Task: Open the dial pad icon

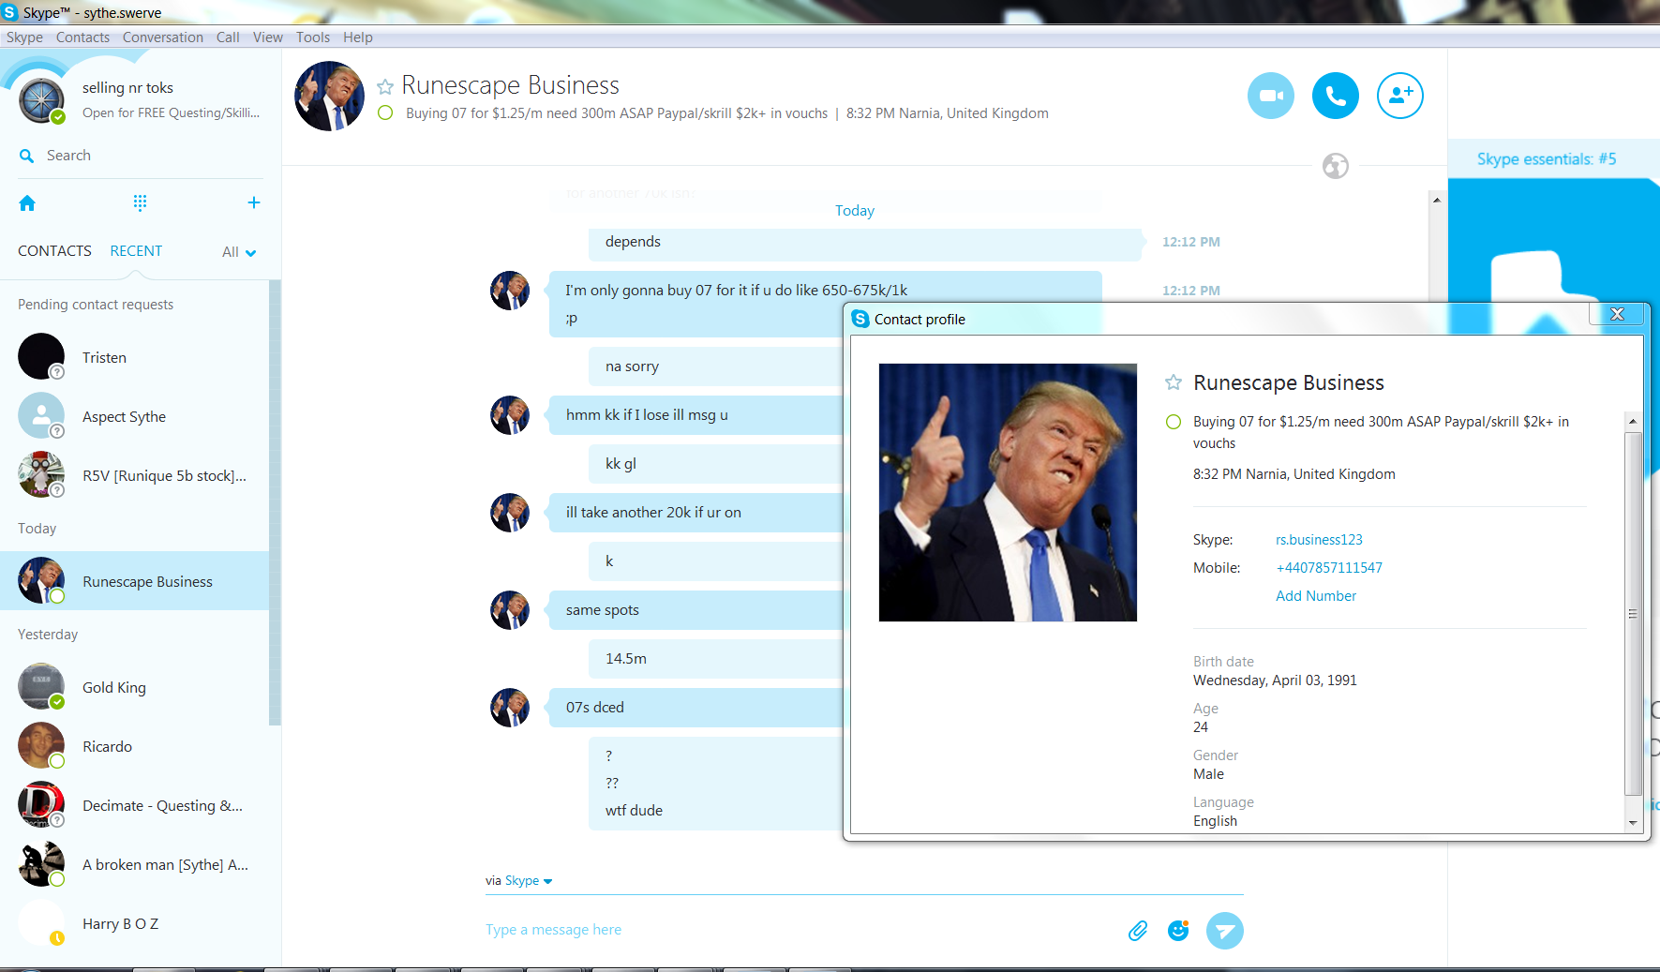Action: (x=140, y=202)
